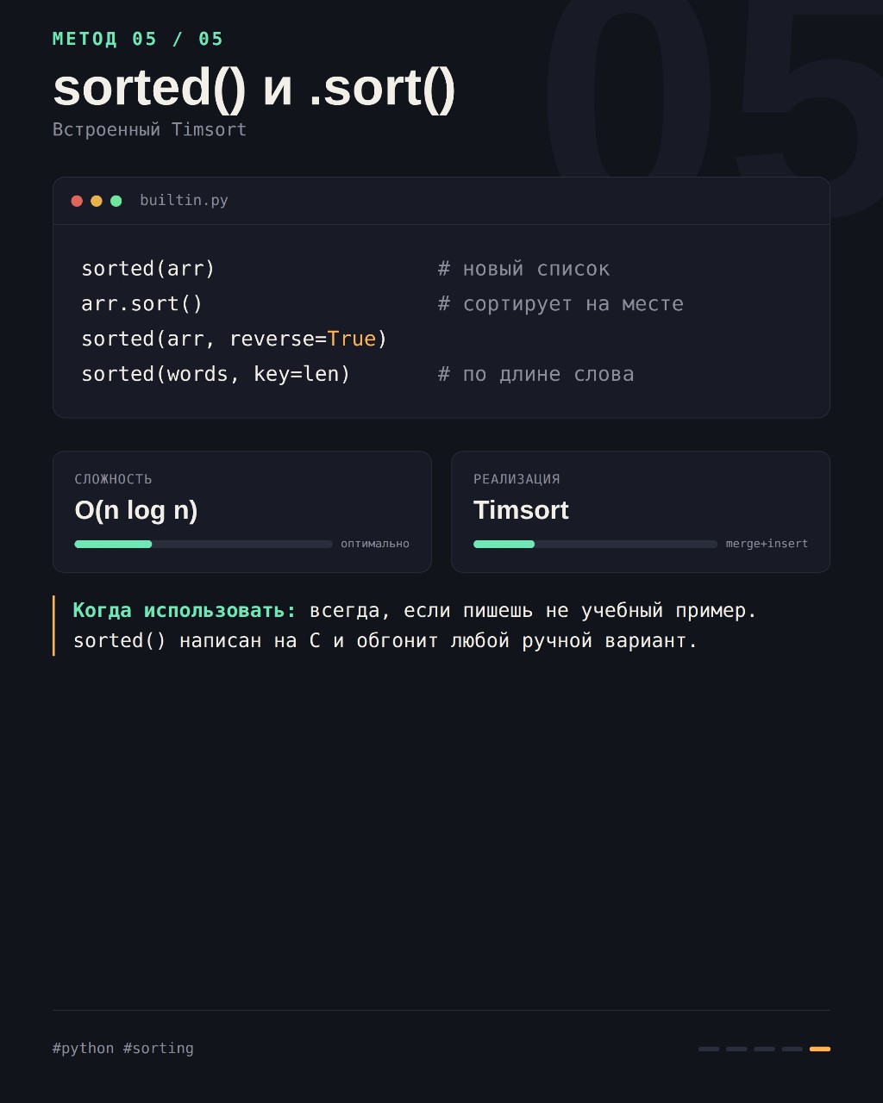
Task: Click the fourth gray pagination dash
Action: 792,1049
